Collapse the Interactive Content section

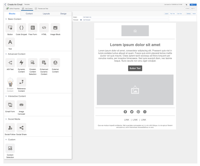pyautogui.click(x=6, y=96)
